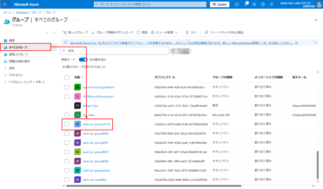Click the scroll right arrow of table
Image resolution: width=323 pixels, height=189 pixels.
[x=314, y=186]
